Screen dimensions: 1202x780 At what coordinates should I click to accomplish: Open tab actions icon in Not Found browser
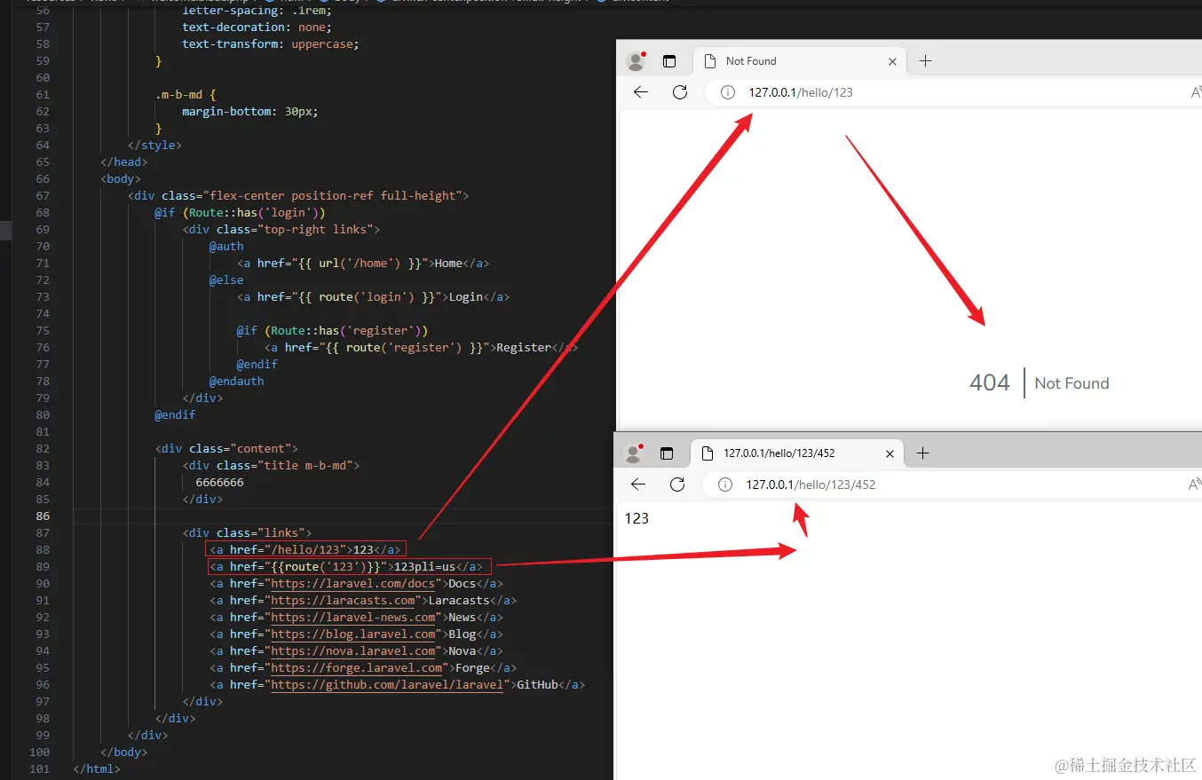point(669,61)
